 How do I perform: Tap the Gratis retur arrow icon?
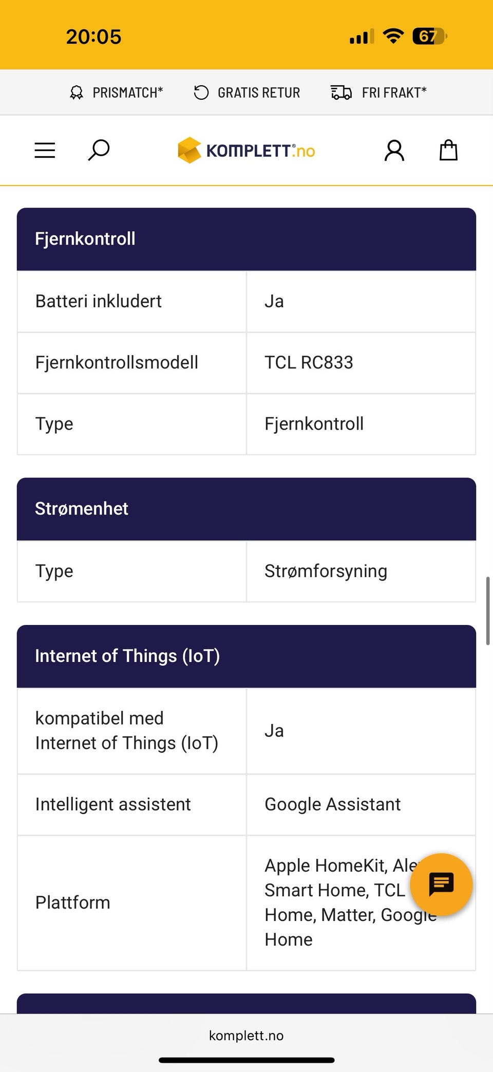[x=201, y=93]
